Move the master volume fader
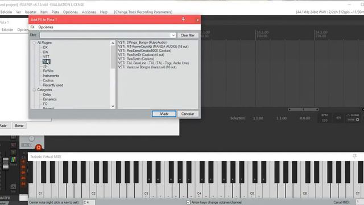 [5, 163]
